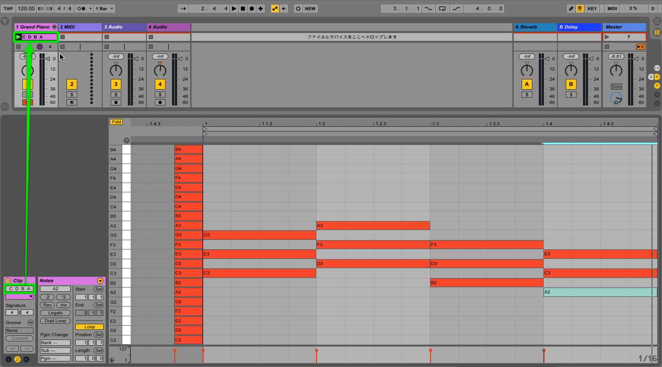
Task: Click the Clip Activator power icon
Action: [7, 281]
